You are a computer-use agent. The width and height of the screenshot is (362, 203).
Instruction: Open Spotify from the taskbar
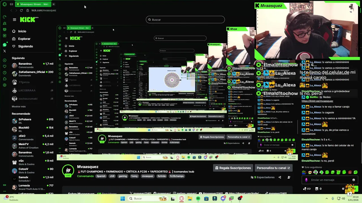point(198,198)
